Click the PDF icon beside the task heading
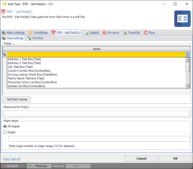Screen dimensions: 193x169 (3, 12)
